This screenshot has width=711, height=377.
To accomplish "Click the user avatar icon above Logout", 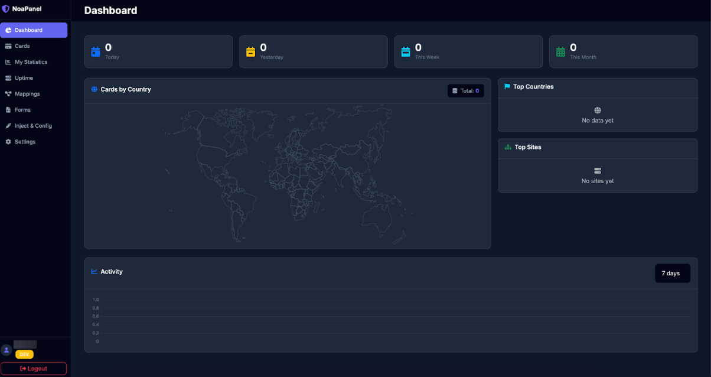I will point(6,350).
